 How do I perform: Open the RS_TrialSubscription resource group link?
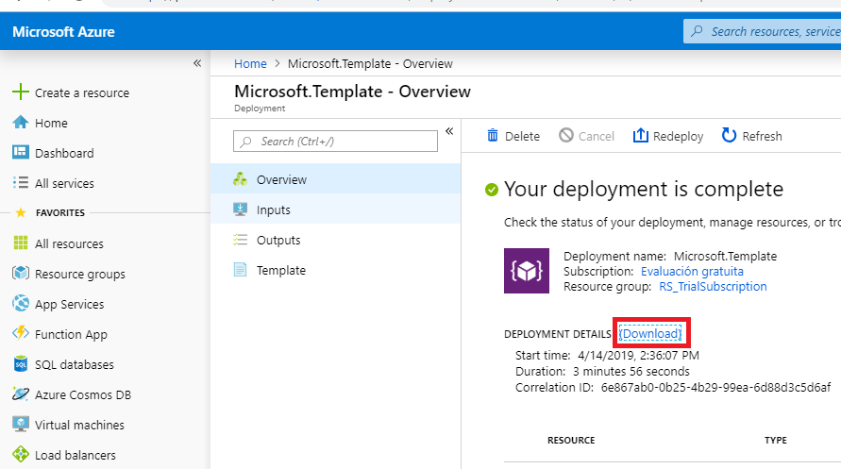(713, 287)
